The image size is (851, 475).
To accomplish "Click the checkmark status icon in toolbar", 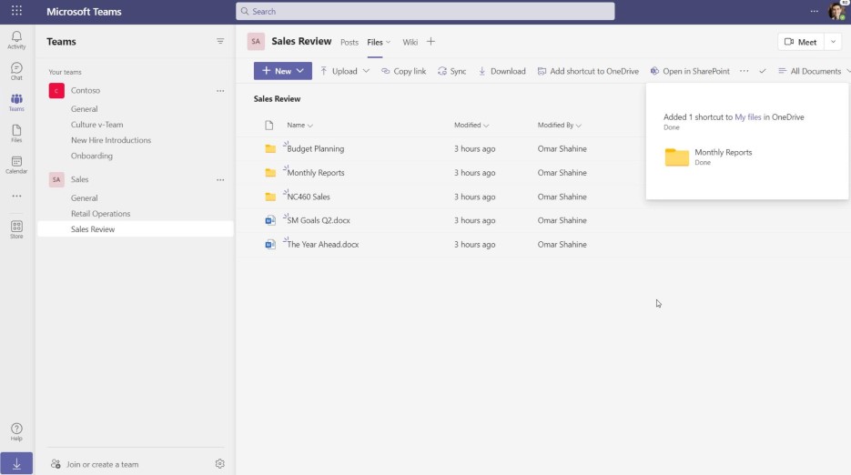I will [763, 71].
